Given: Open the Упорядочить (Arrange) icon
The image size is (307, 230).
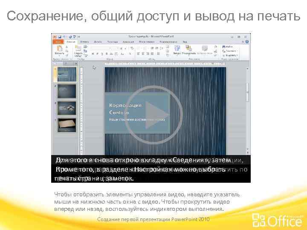Looking at the screenshot, I should 189,49.
